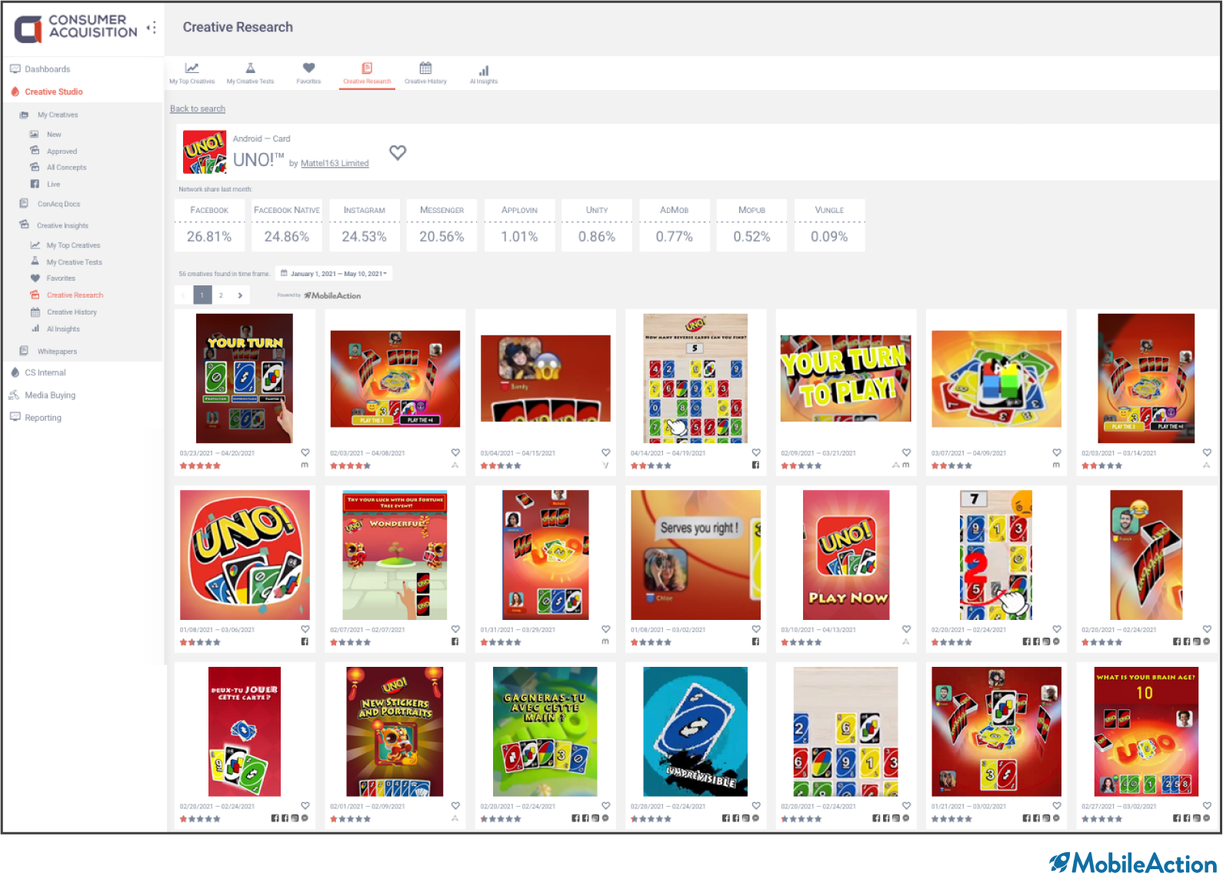Screen dimensions: 1223x893
Task: Click the Live Facebook icon in sidebar
Action: (35, 184)
